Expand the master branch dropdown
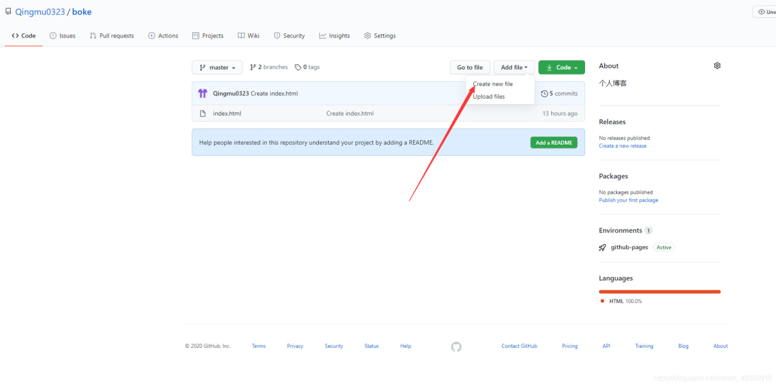This screenshot has width=776, height=386. 217,67
